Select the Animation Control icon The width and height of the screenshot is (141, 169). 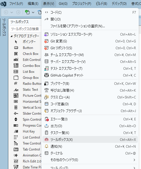[16, 155]
